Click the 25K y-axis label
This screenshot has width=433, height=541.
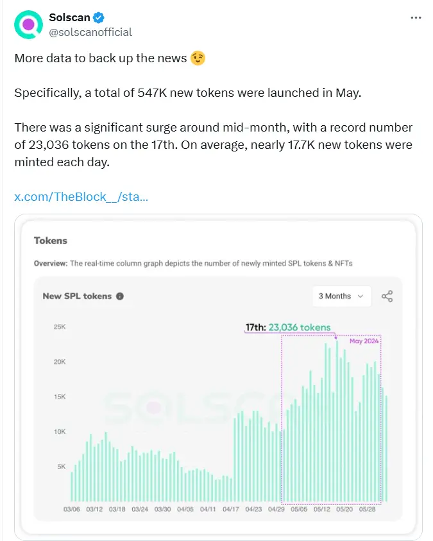click(59, 327)
